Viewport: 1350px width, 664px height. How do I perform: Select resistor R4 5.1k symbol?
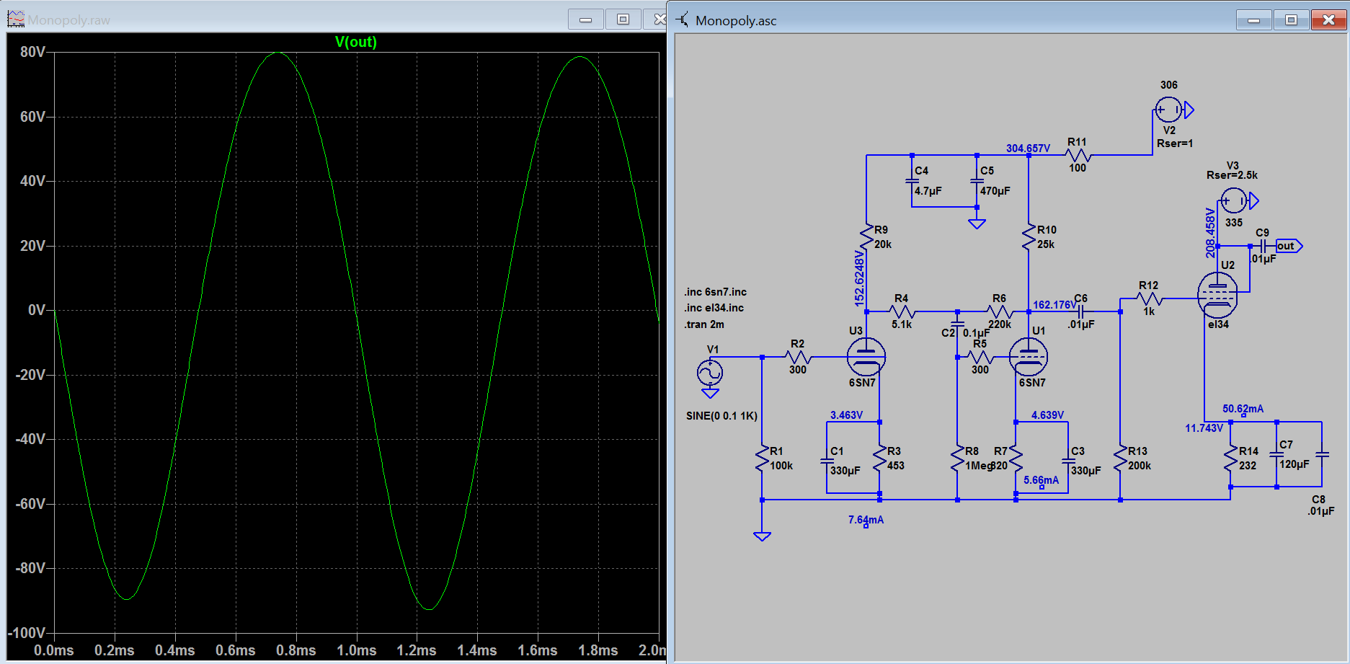coord(902,311)
